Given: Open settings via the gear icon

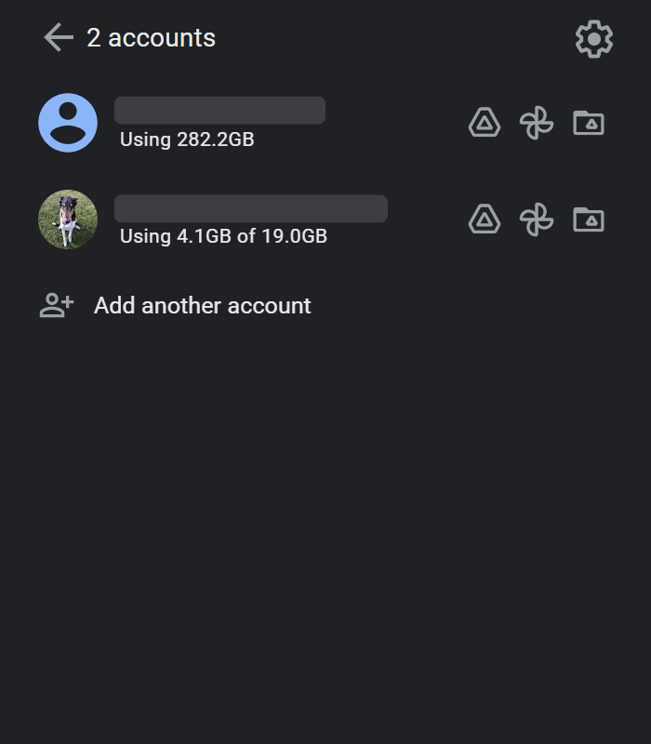Looking at the screenshot, I should point(594,39).
